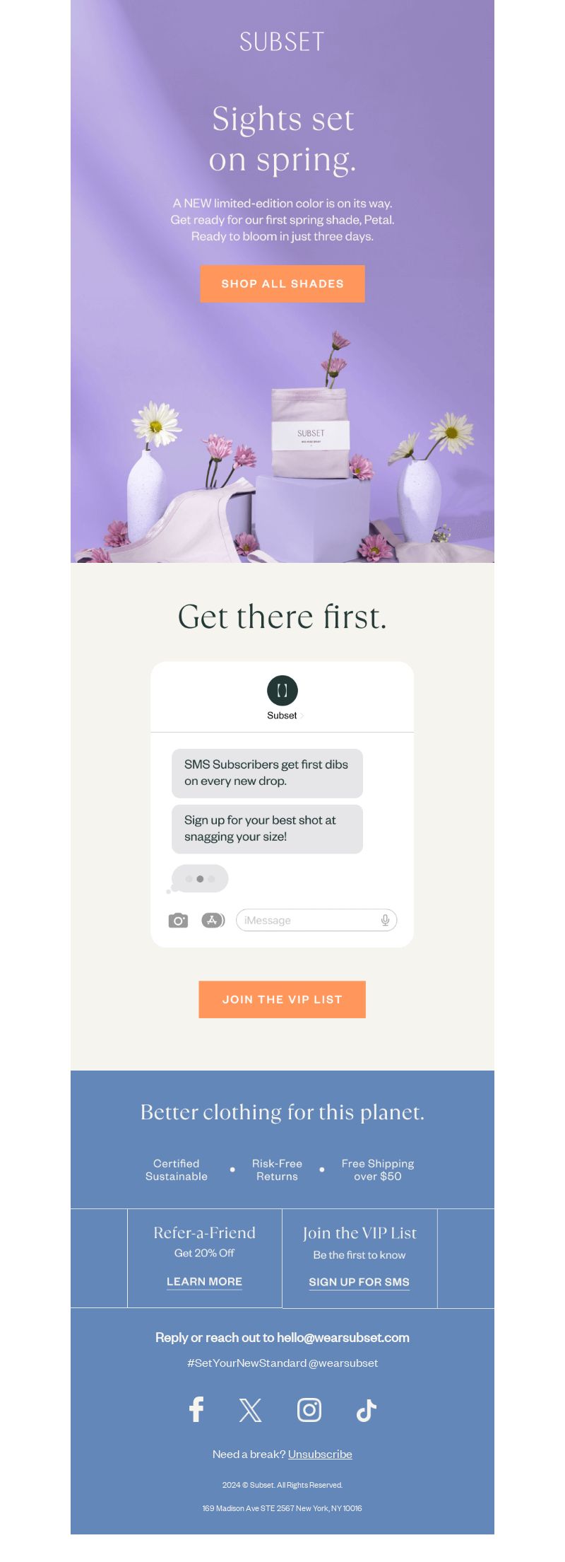Screen dimensions: 565x1562
Task: Click the JOIN THE VIP LIST button
Action: click(x=282, y=999)
